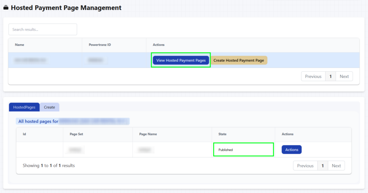
Task: Click View Hosted Payment Pages button
Action: point(181,60)
